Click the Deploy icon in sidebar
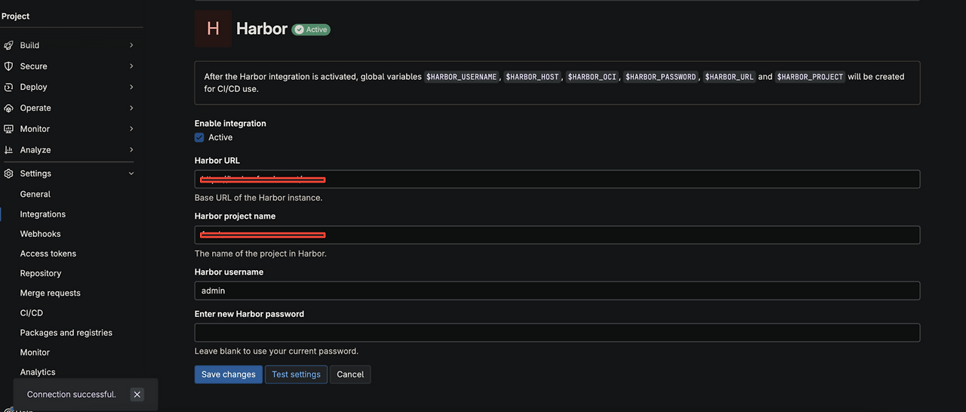Viewport: 966px width, 412px height. coord(9,88)
